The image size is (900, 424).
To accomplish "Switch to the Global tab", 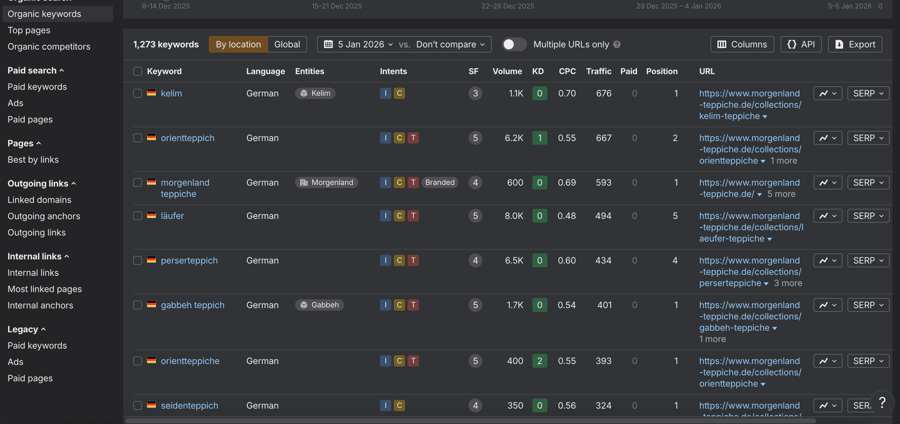I will point(287,44).
